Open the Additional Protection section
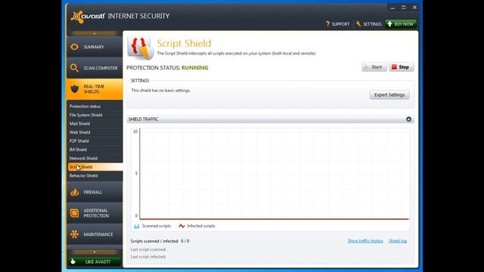Image resolution: width=484 pixels, height=272 pixels. coord(94,213)
